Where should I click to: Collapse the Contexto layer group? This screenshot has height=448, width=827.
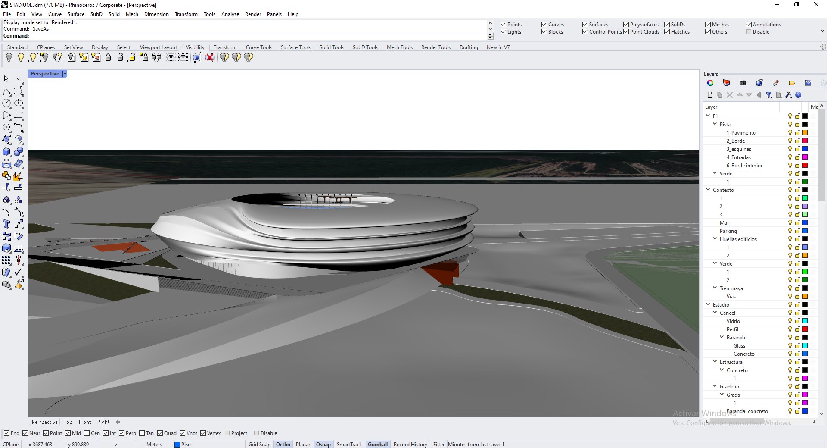click(x=708, y=189)
